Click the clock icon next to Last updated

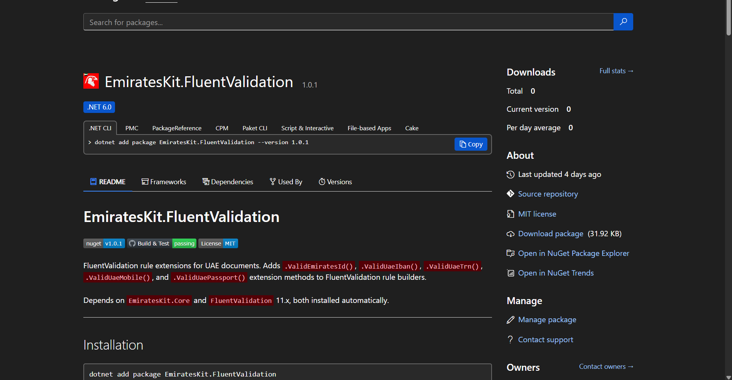[x=510, y=174]
